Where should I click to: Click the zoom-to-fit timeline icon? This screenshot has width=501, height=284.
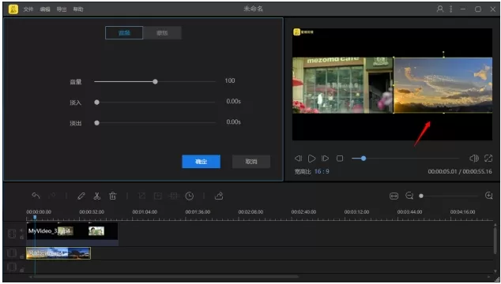coord(394,196)
